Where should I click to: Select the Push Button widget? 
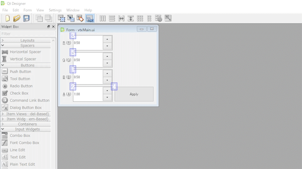(20, 72)
